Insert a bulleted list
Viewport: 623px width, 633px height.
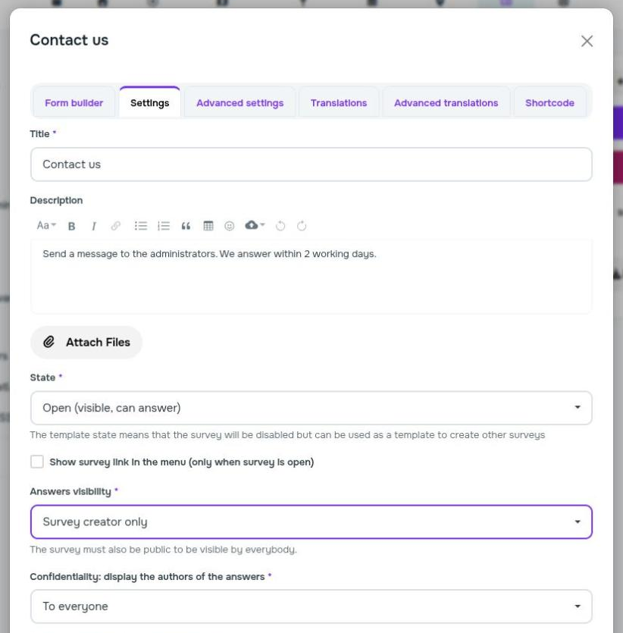pos(141,226)
